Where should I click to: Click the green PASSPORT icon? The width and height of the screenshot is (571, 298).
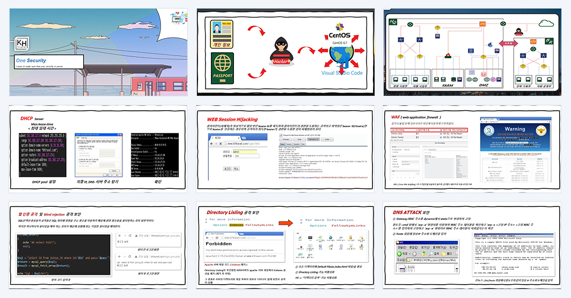(x=222, y=68)
